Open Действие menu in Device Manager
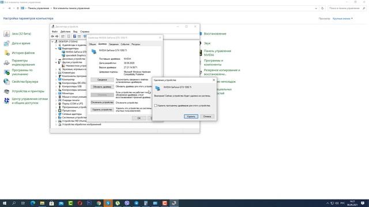 pos(65,32)
